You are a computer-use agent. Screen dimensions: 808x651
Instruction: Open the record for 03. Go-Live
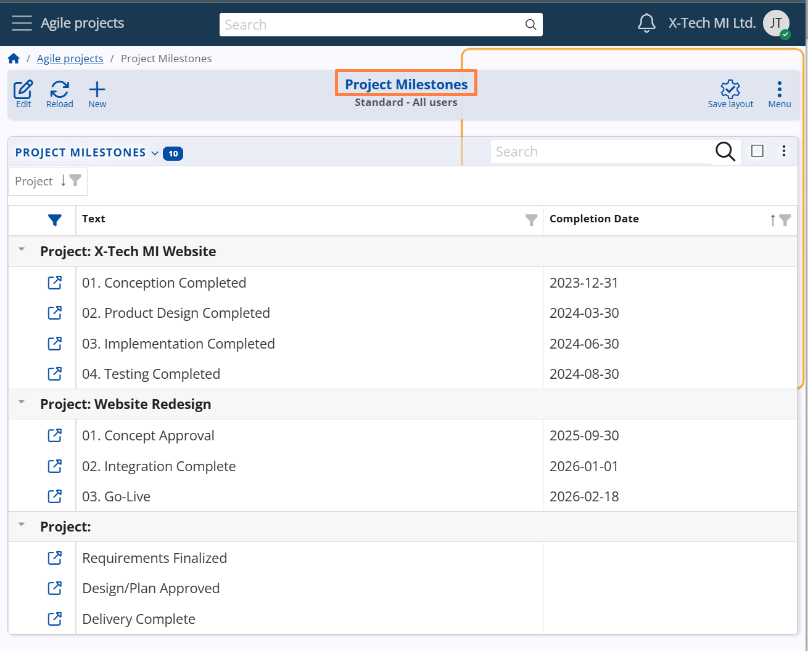[55, 496]
